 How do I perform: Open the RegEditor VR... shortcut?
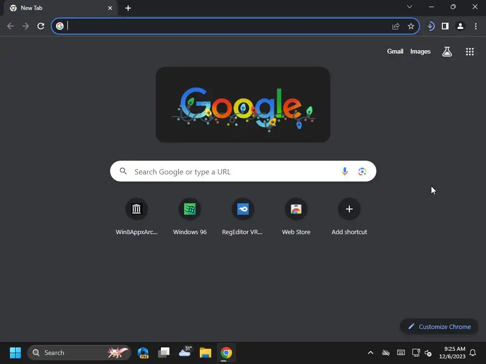243,217
